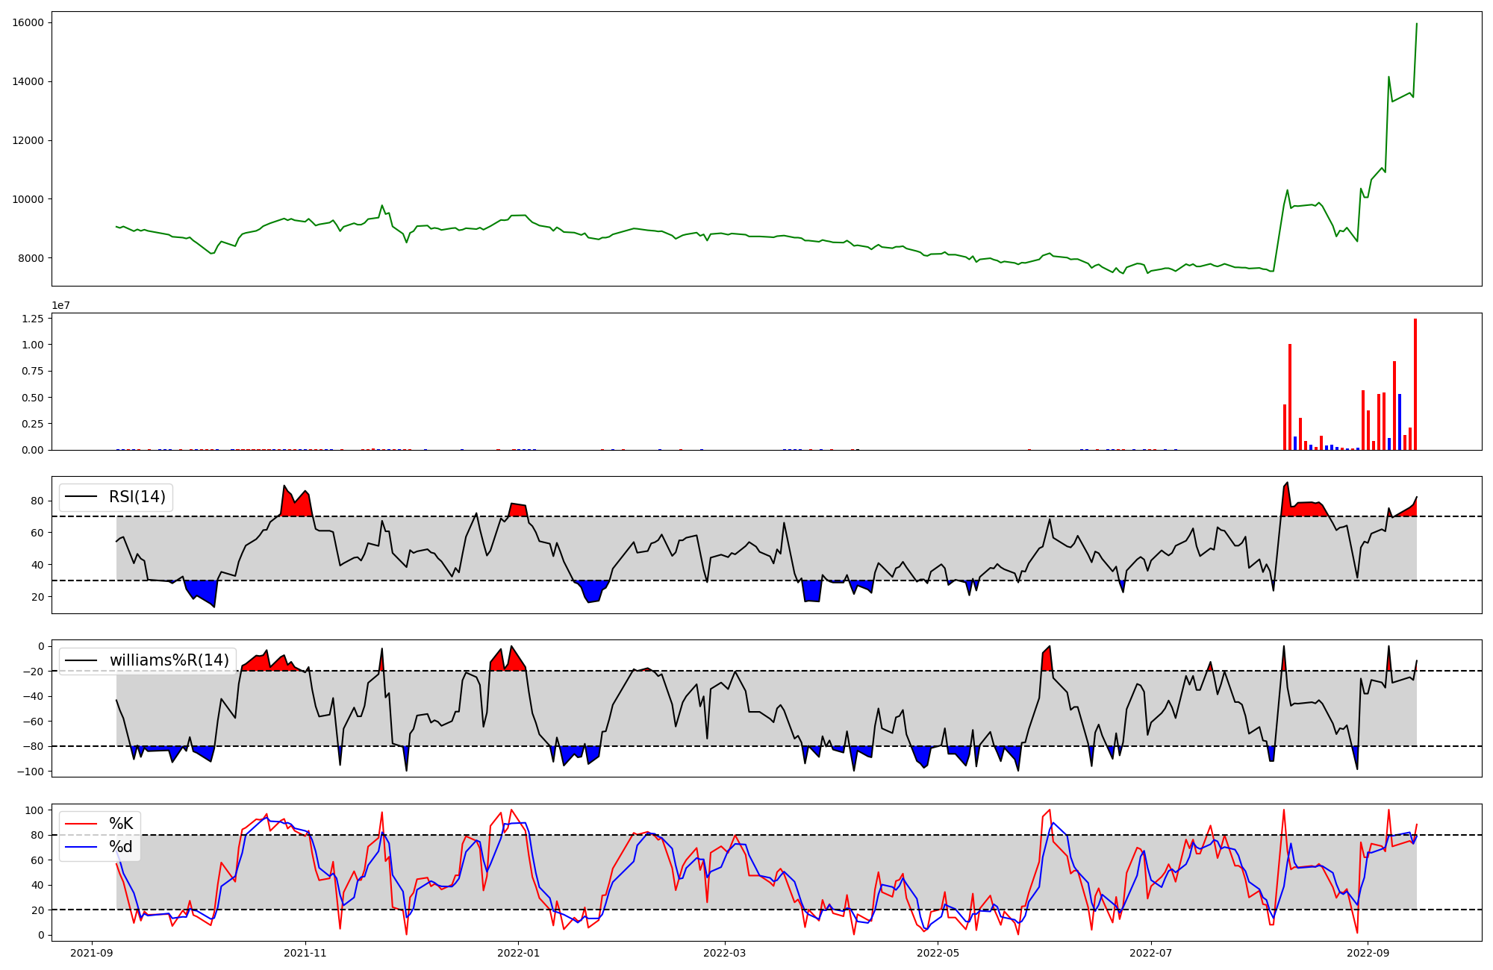
Task: Click the 2021-09 x-axis date label
Action: [x=93, y=953]
